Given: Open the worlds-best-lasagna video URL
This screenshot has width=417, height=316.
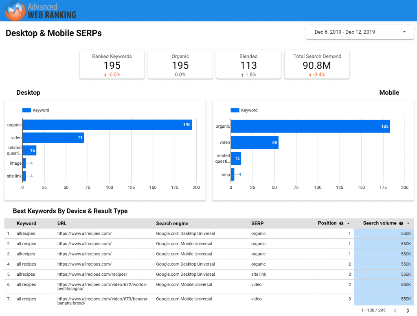Looking at the screenshot, I should tap(102, 287).
